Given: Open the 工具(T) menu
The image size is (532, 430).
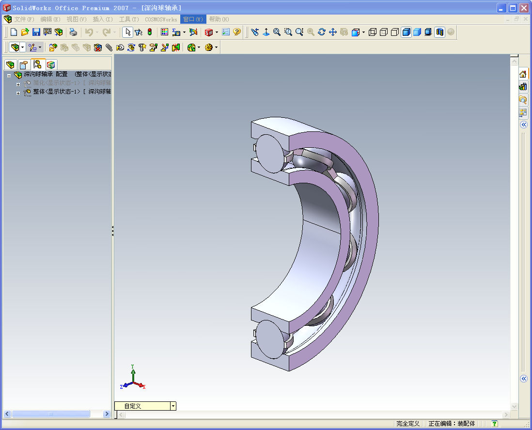Looking at the screenshot, I should point(128,19).
